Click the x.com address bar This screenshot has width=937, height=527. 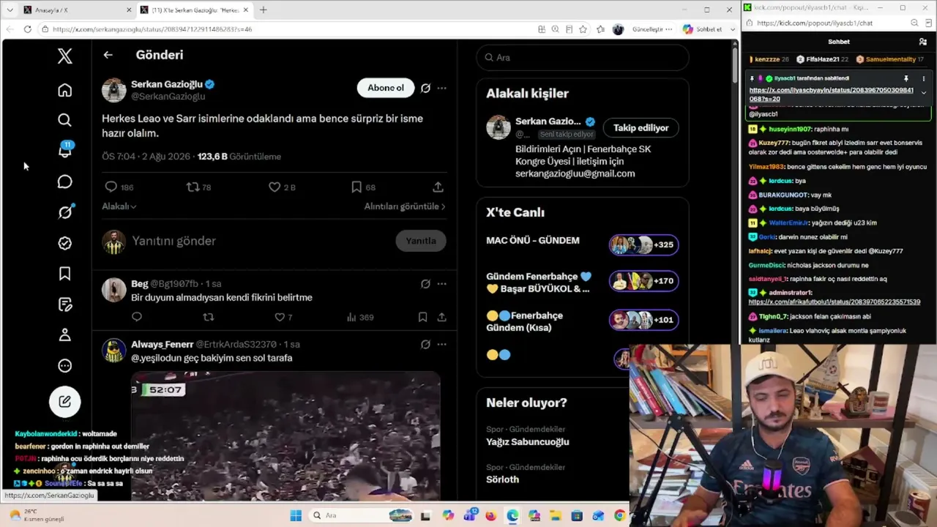[x=285, y=29]
